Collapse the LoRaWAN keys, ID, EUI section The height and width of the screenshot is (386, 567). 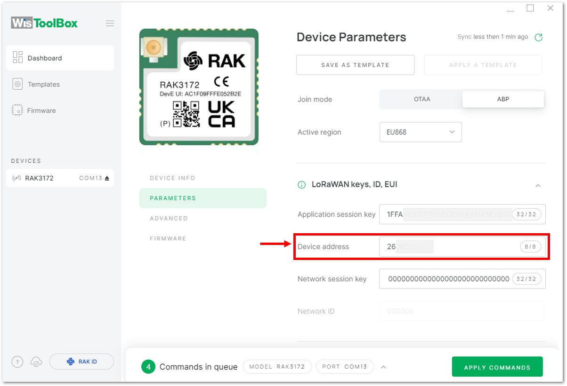click(x=538, y=186)
